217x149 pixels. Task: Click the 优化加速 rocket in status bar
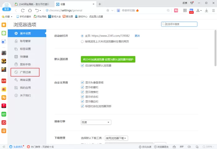pyautogui.click(x=145, y=147)
